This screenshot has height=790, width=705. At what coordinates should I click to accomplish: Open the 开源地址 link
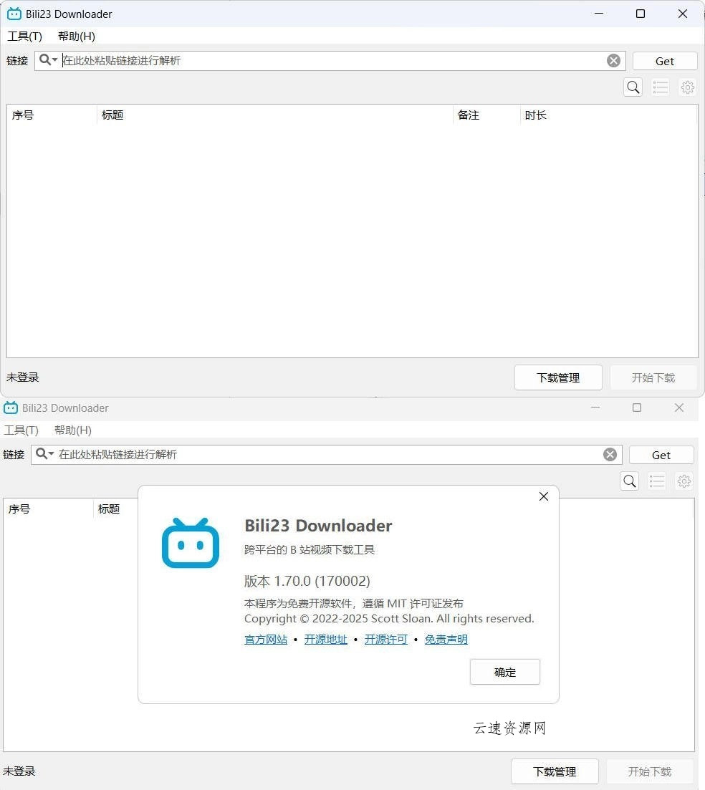pyautogui.click(x=325, y=639)
